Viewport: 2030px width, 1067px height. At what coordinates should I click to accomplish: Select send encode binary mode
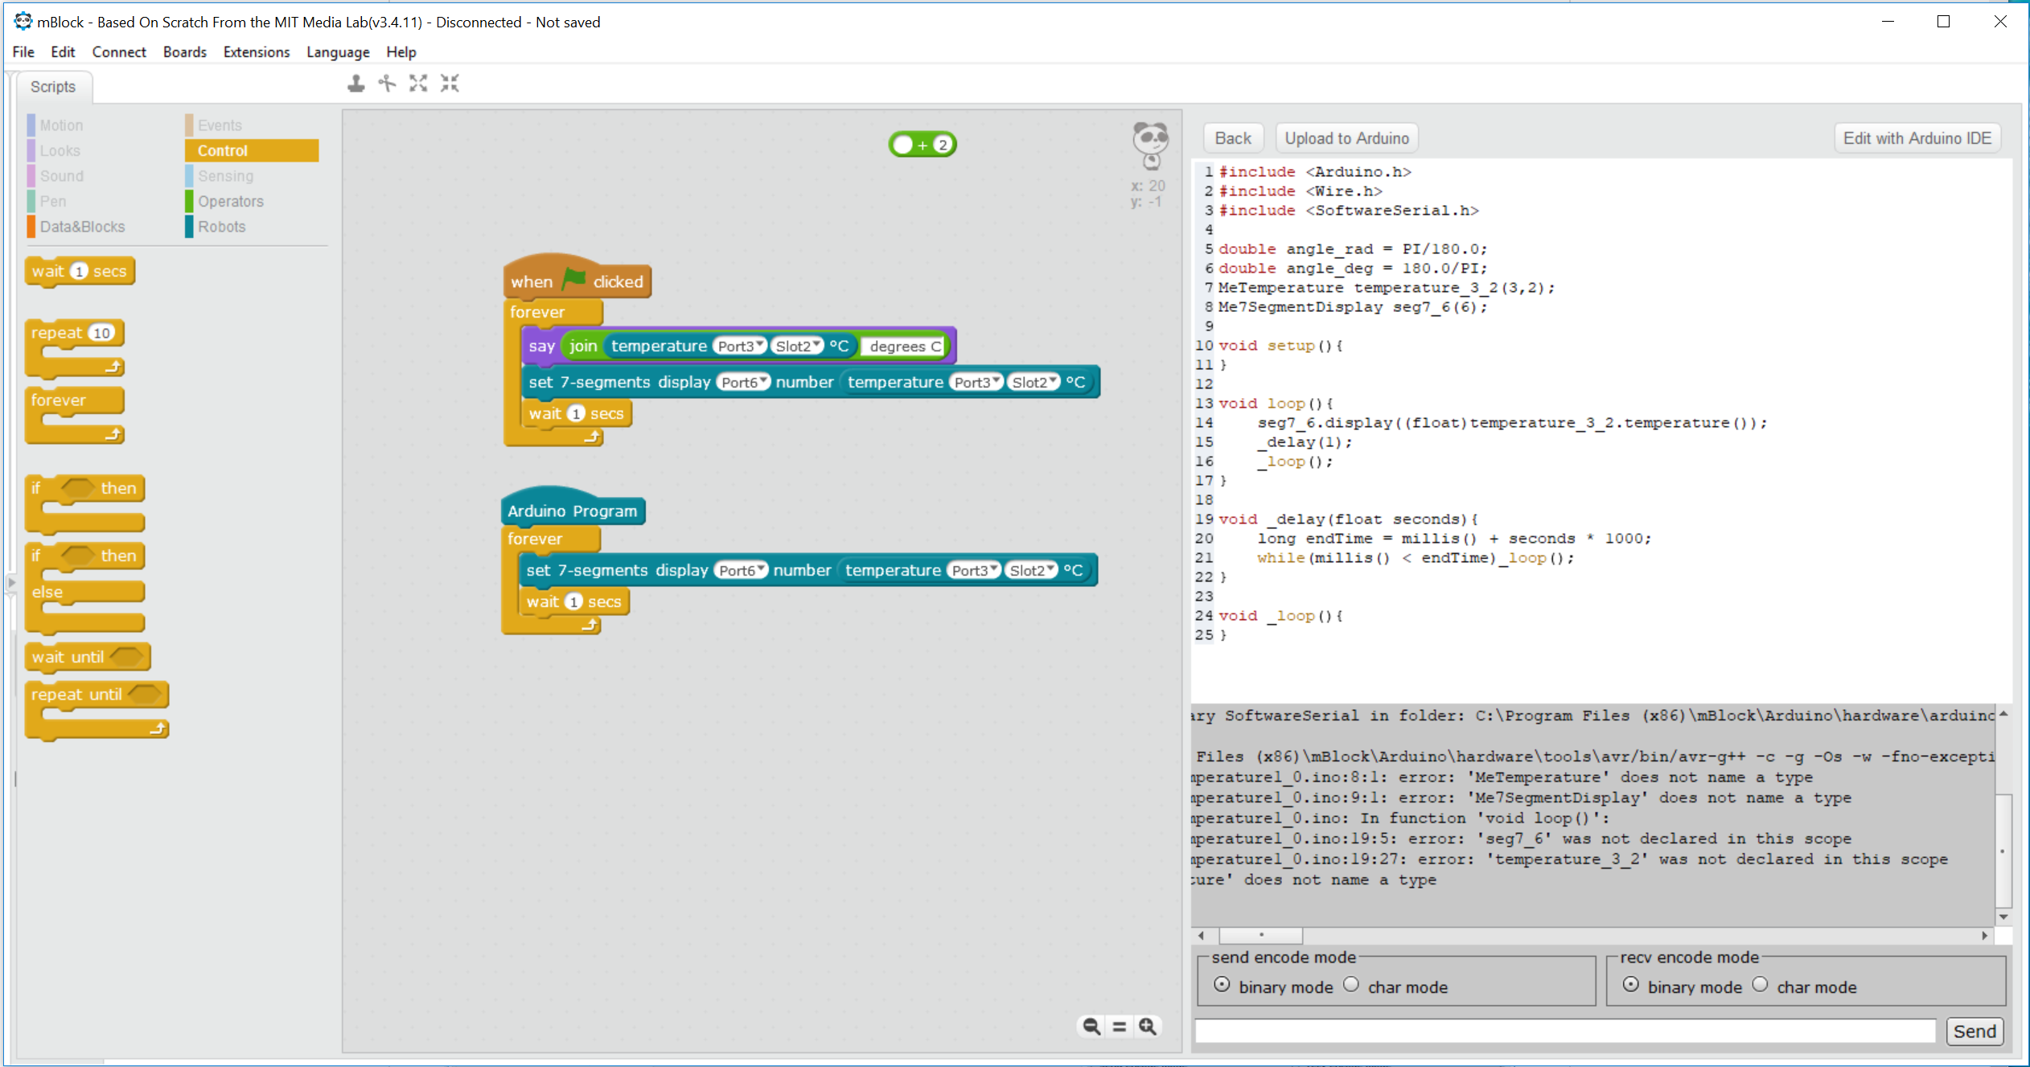click(x=1222, y=984)
